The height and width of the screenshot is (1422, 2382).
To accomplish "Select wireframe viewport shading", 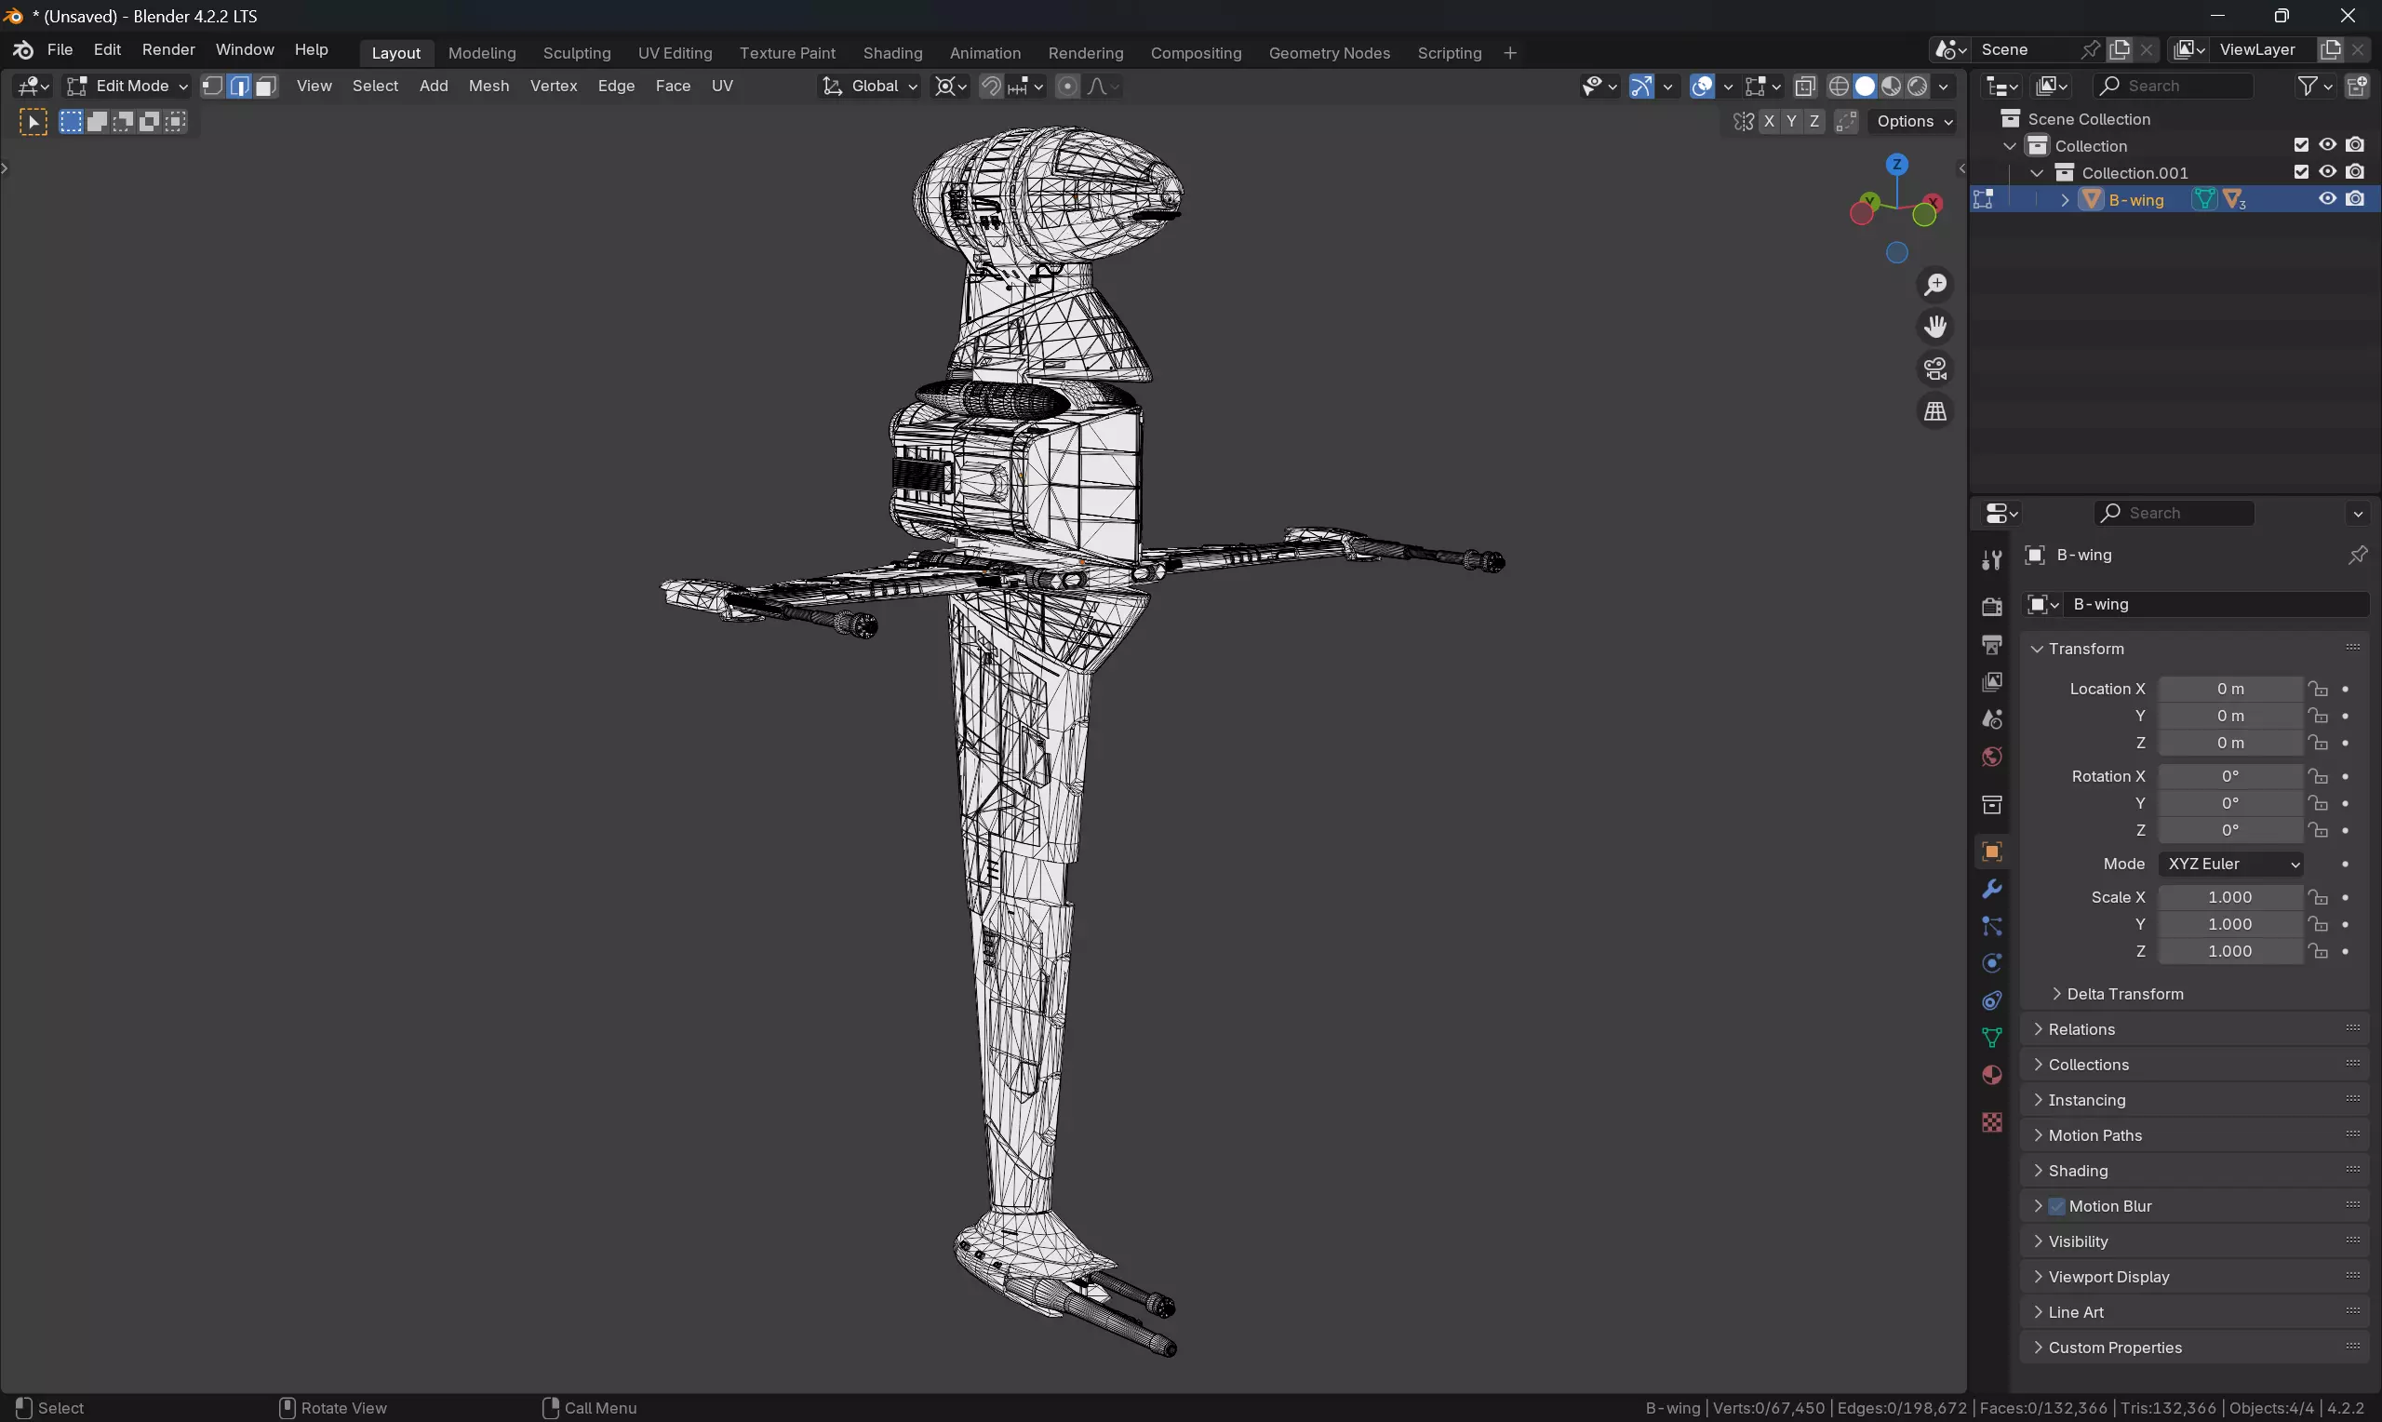I will (1839, 87).
